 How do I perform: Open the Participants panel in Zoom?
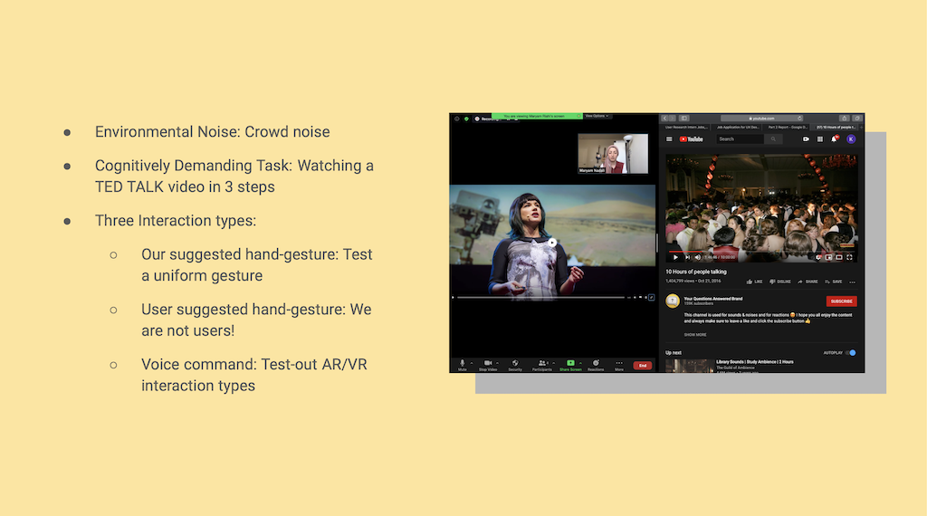point(541,363)
